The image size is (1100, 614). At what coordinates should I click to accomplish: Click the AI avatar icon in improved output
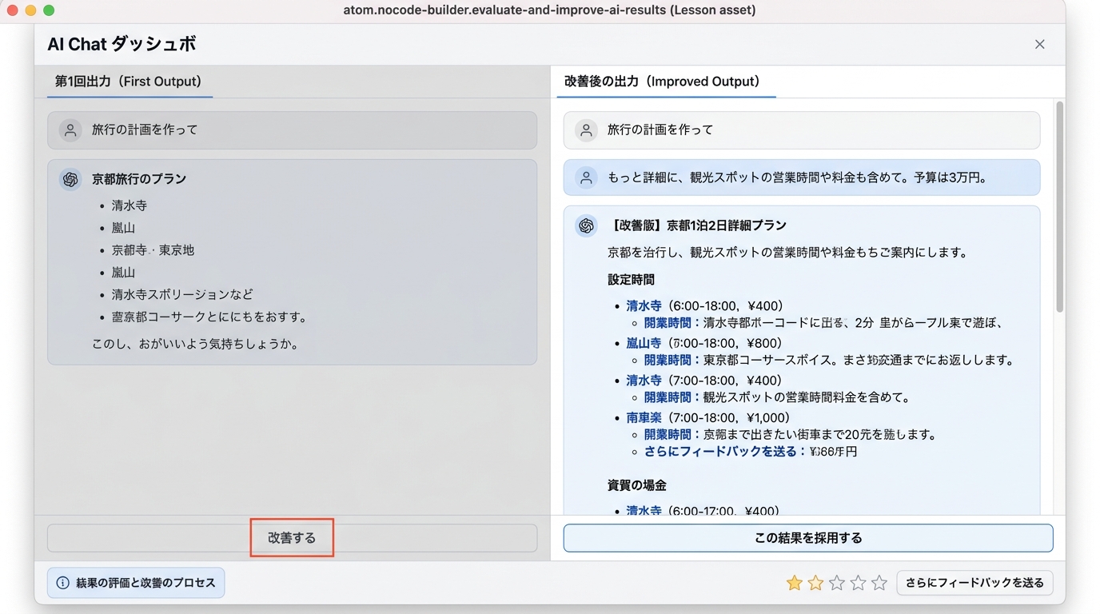pyautogui.click(x=586, y=225)
